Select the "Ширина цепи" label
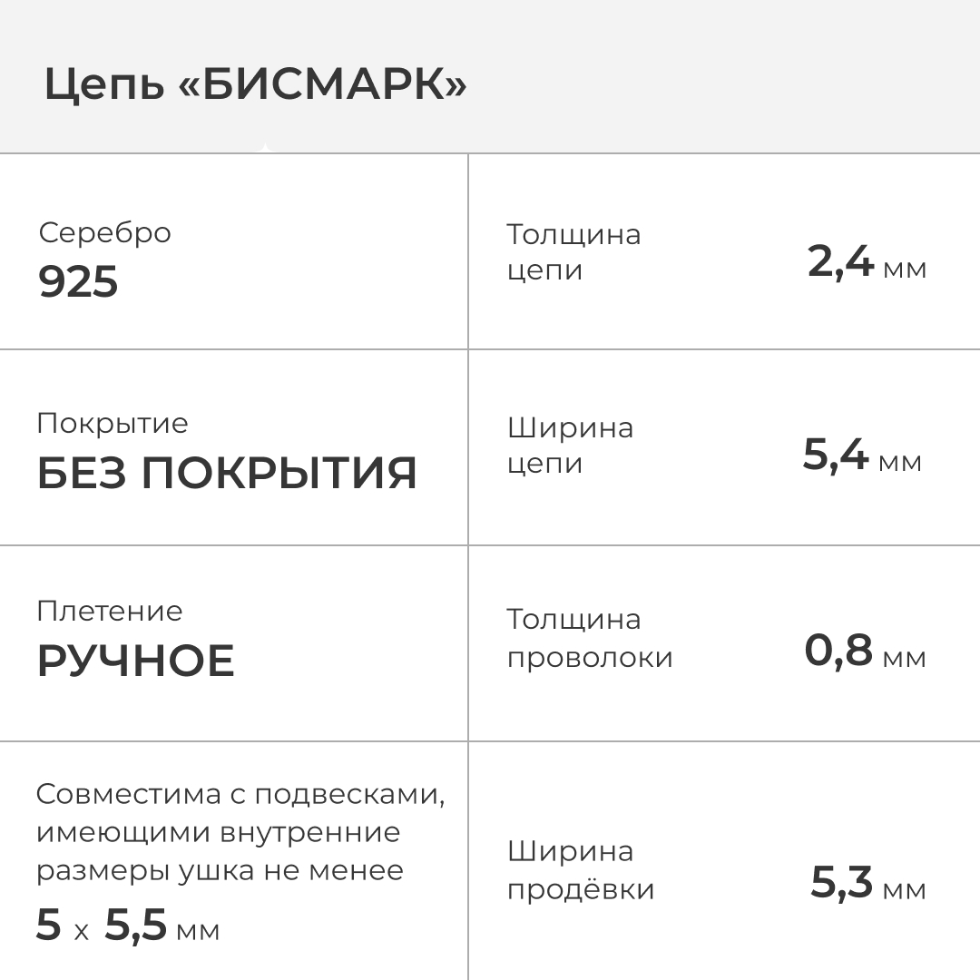Viewport: 980px width, 980px height. click(570, 446)
